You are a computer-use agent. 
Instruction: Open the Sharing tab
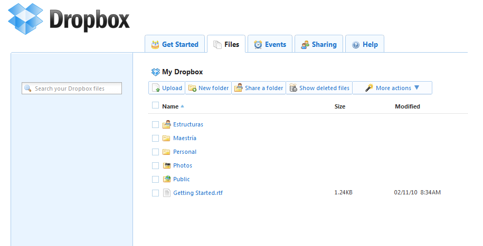coord(318,45)
